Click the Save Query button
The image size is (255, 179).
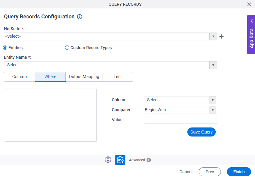tap(201, 132)
